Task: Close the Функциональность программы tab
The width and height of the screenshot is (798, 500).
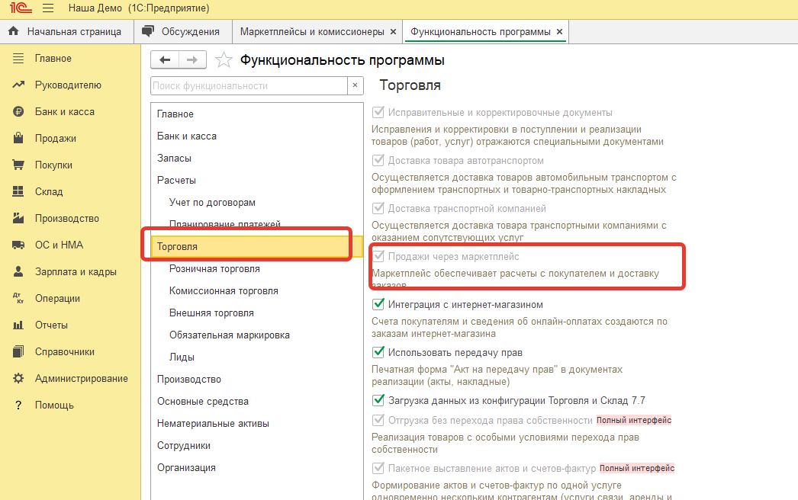Action: pos(559,32)
